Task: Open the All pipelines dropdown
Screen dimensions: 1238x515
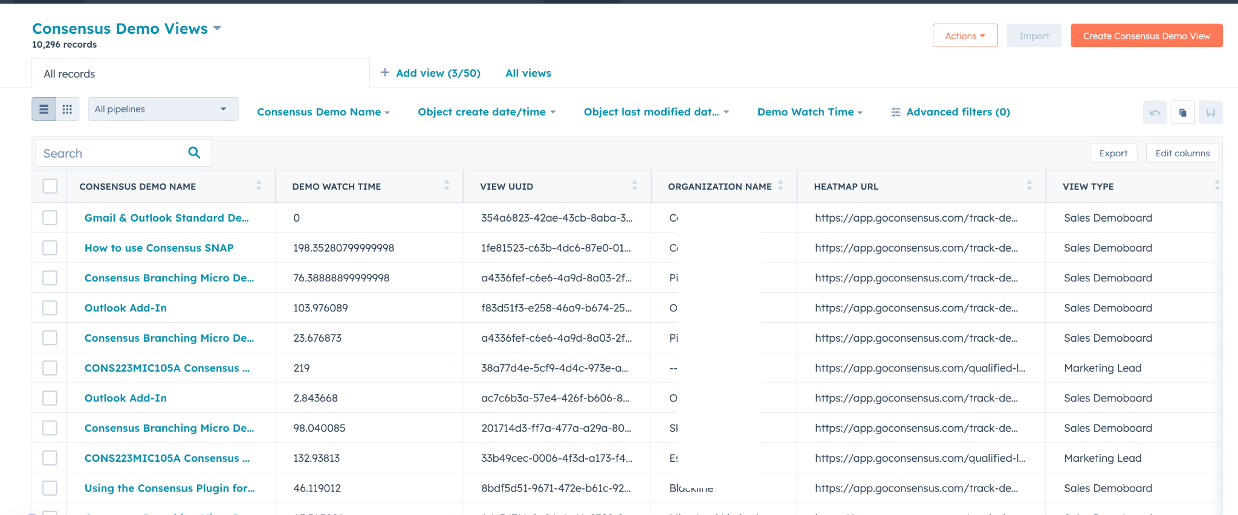Action: (163, 109)
